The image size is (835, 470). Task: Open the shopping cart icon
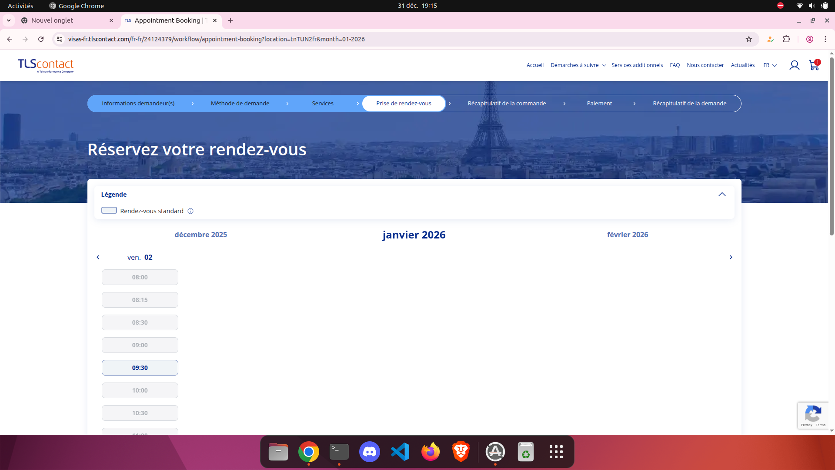point(814,65)
